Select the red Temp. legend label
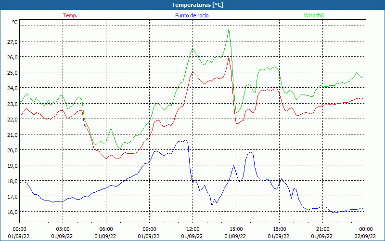 [x=70, y=15]
